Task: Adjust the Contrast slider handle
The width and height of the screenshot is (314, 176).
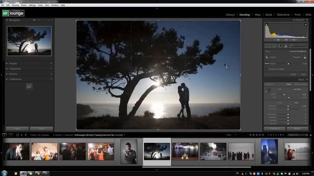Action: (x=288, y=109)
